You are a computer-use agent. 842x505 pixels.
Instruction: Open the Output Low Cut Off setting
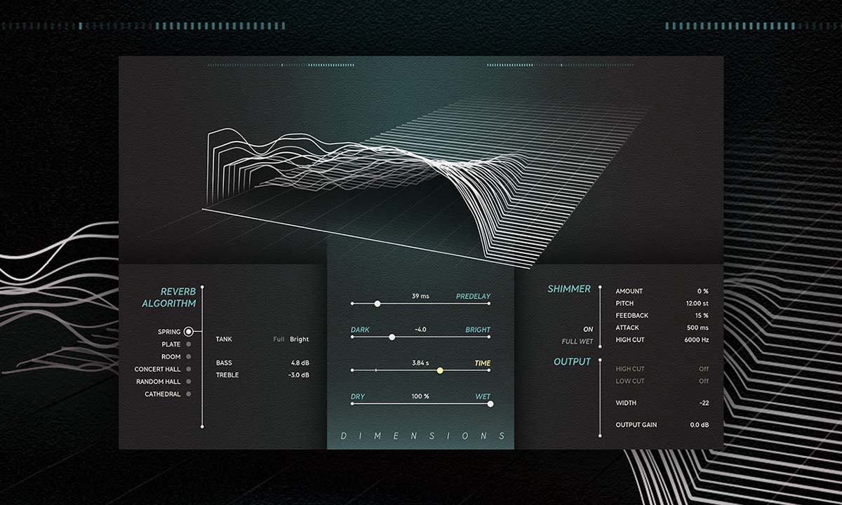[x=703, y=382]
